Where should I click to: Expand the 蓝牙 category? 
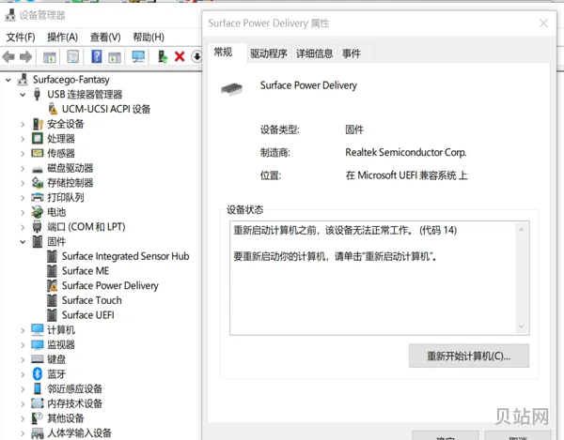tap(23, 374)
